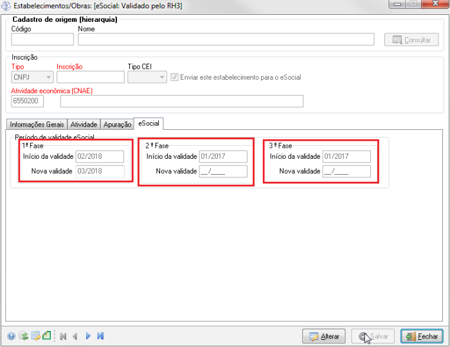Open the Tipo CNPJ dropdown

pyautogui.click(x=32, y=77)
